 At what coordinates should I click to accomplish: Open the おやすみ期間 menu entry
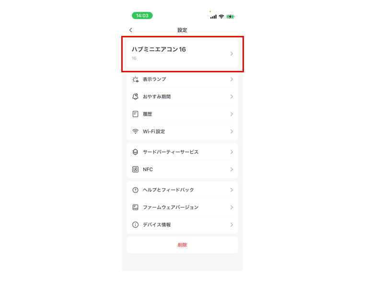pos(182,97)
